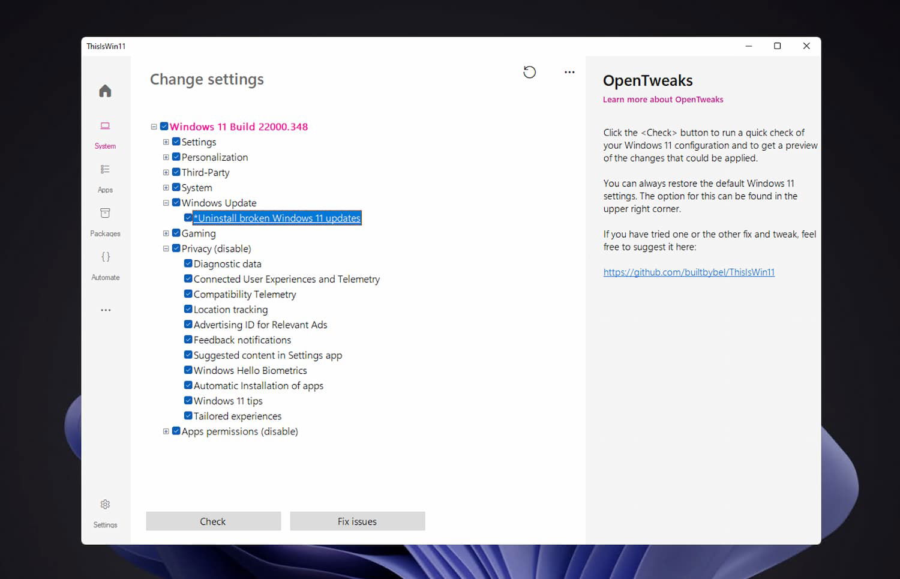Image resolution: width=900 pixels, height=579 pixels.
Task: Expand the Personalization tree node
Action: pos(166,157)
